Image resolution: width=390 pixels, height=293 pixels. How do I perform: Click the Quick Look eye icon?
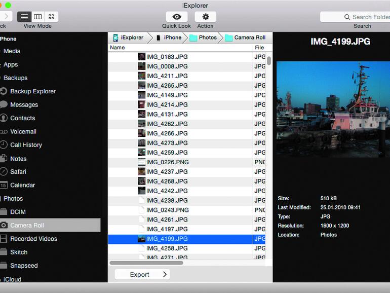coord(176,17)
